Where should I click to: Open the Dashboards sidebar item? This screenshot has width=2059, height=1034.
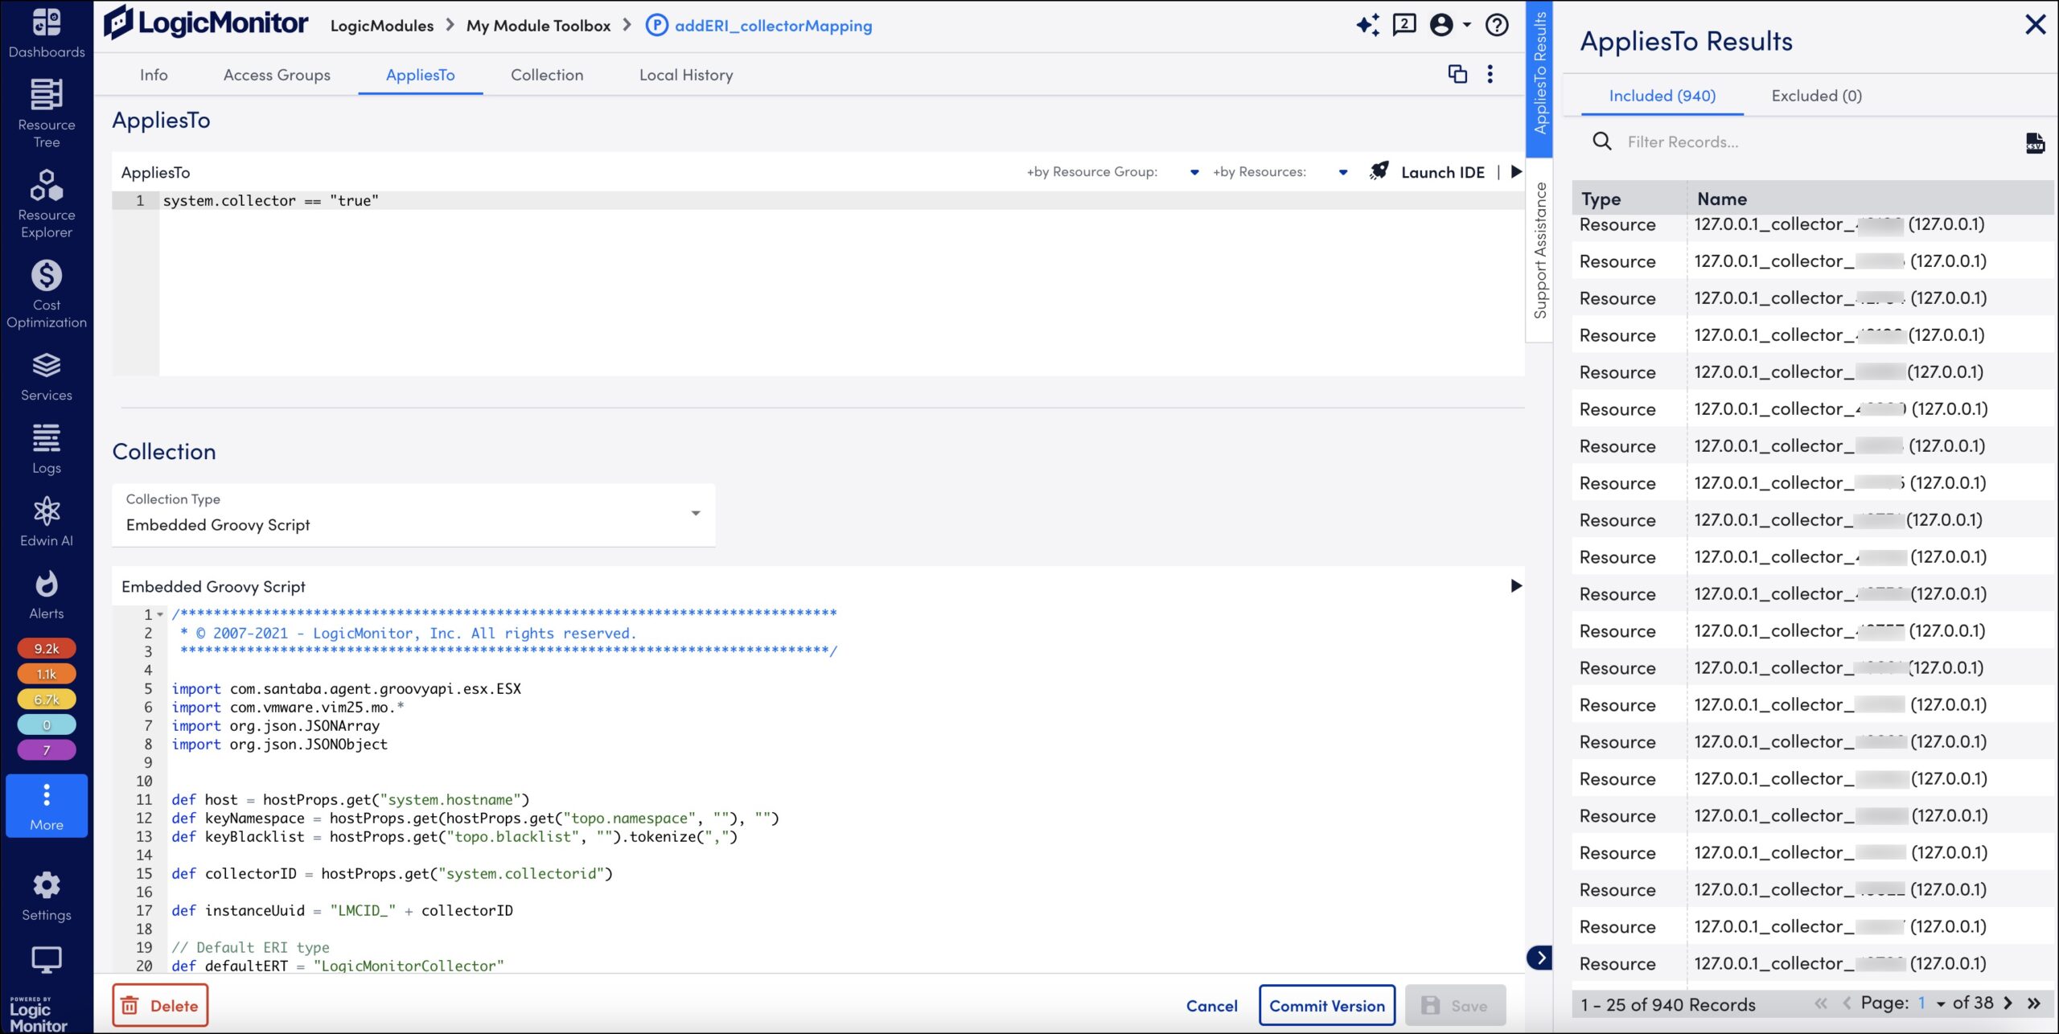[47, 34]
